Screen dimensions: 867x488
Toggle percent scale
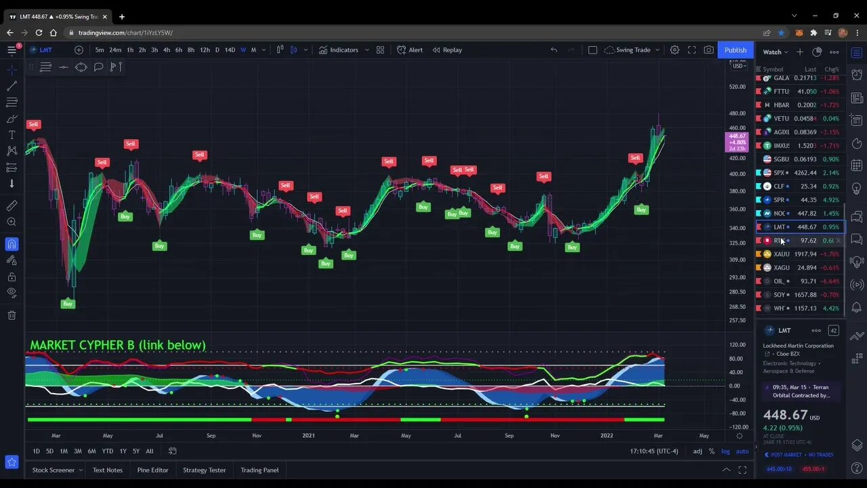(711, 451)
